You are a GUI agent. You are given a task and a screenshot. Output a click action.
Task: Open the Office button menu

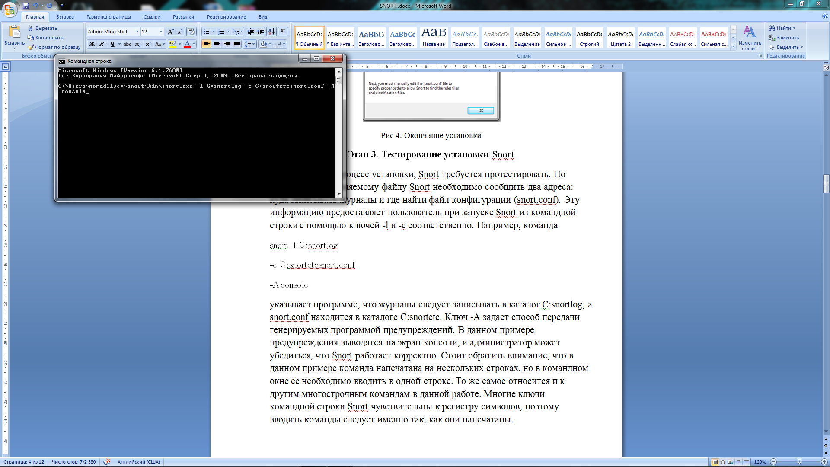pos(10,9)
